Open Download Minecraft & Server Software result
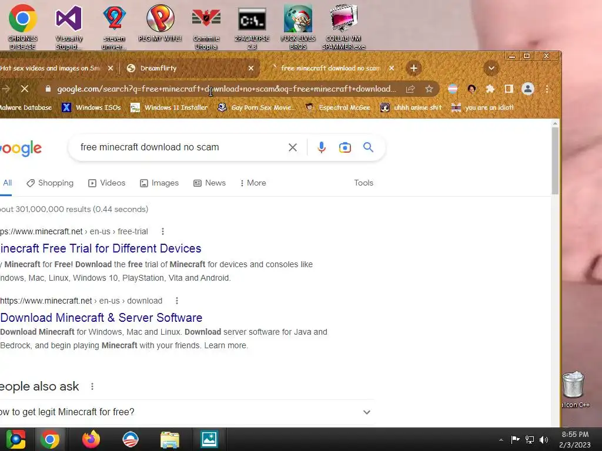The image size is (602, 451). point(101,318)
